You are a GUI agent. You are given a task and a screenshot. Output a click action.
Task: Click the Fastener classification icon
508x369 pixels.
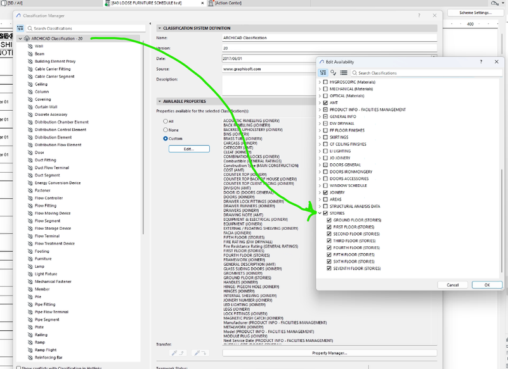pyautogui.click(x=30, y=191)
